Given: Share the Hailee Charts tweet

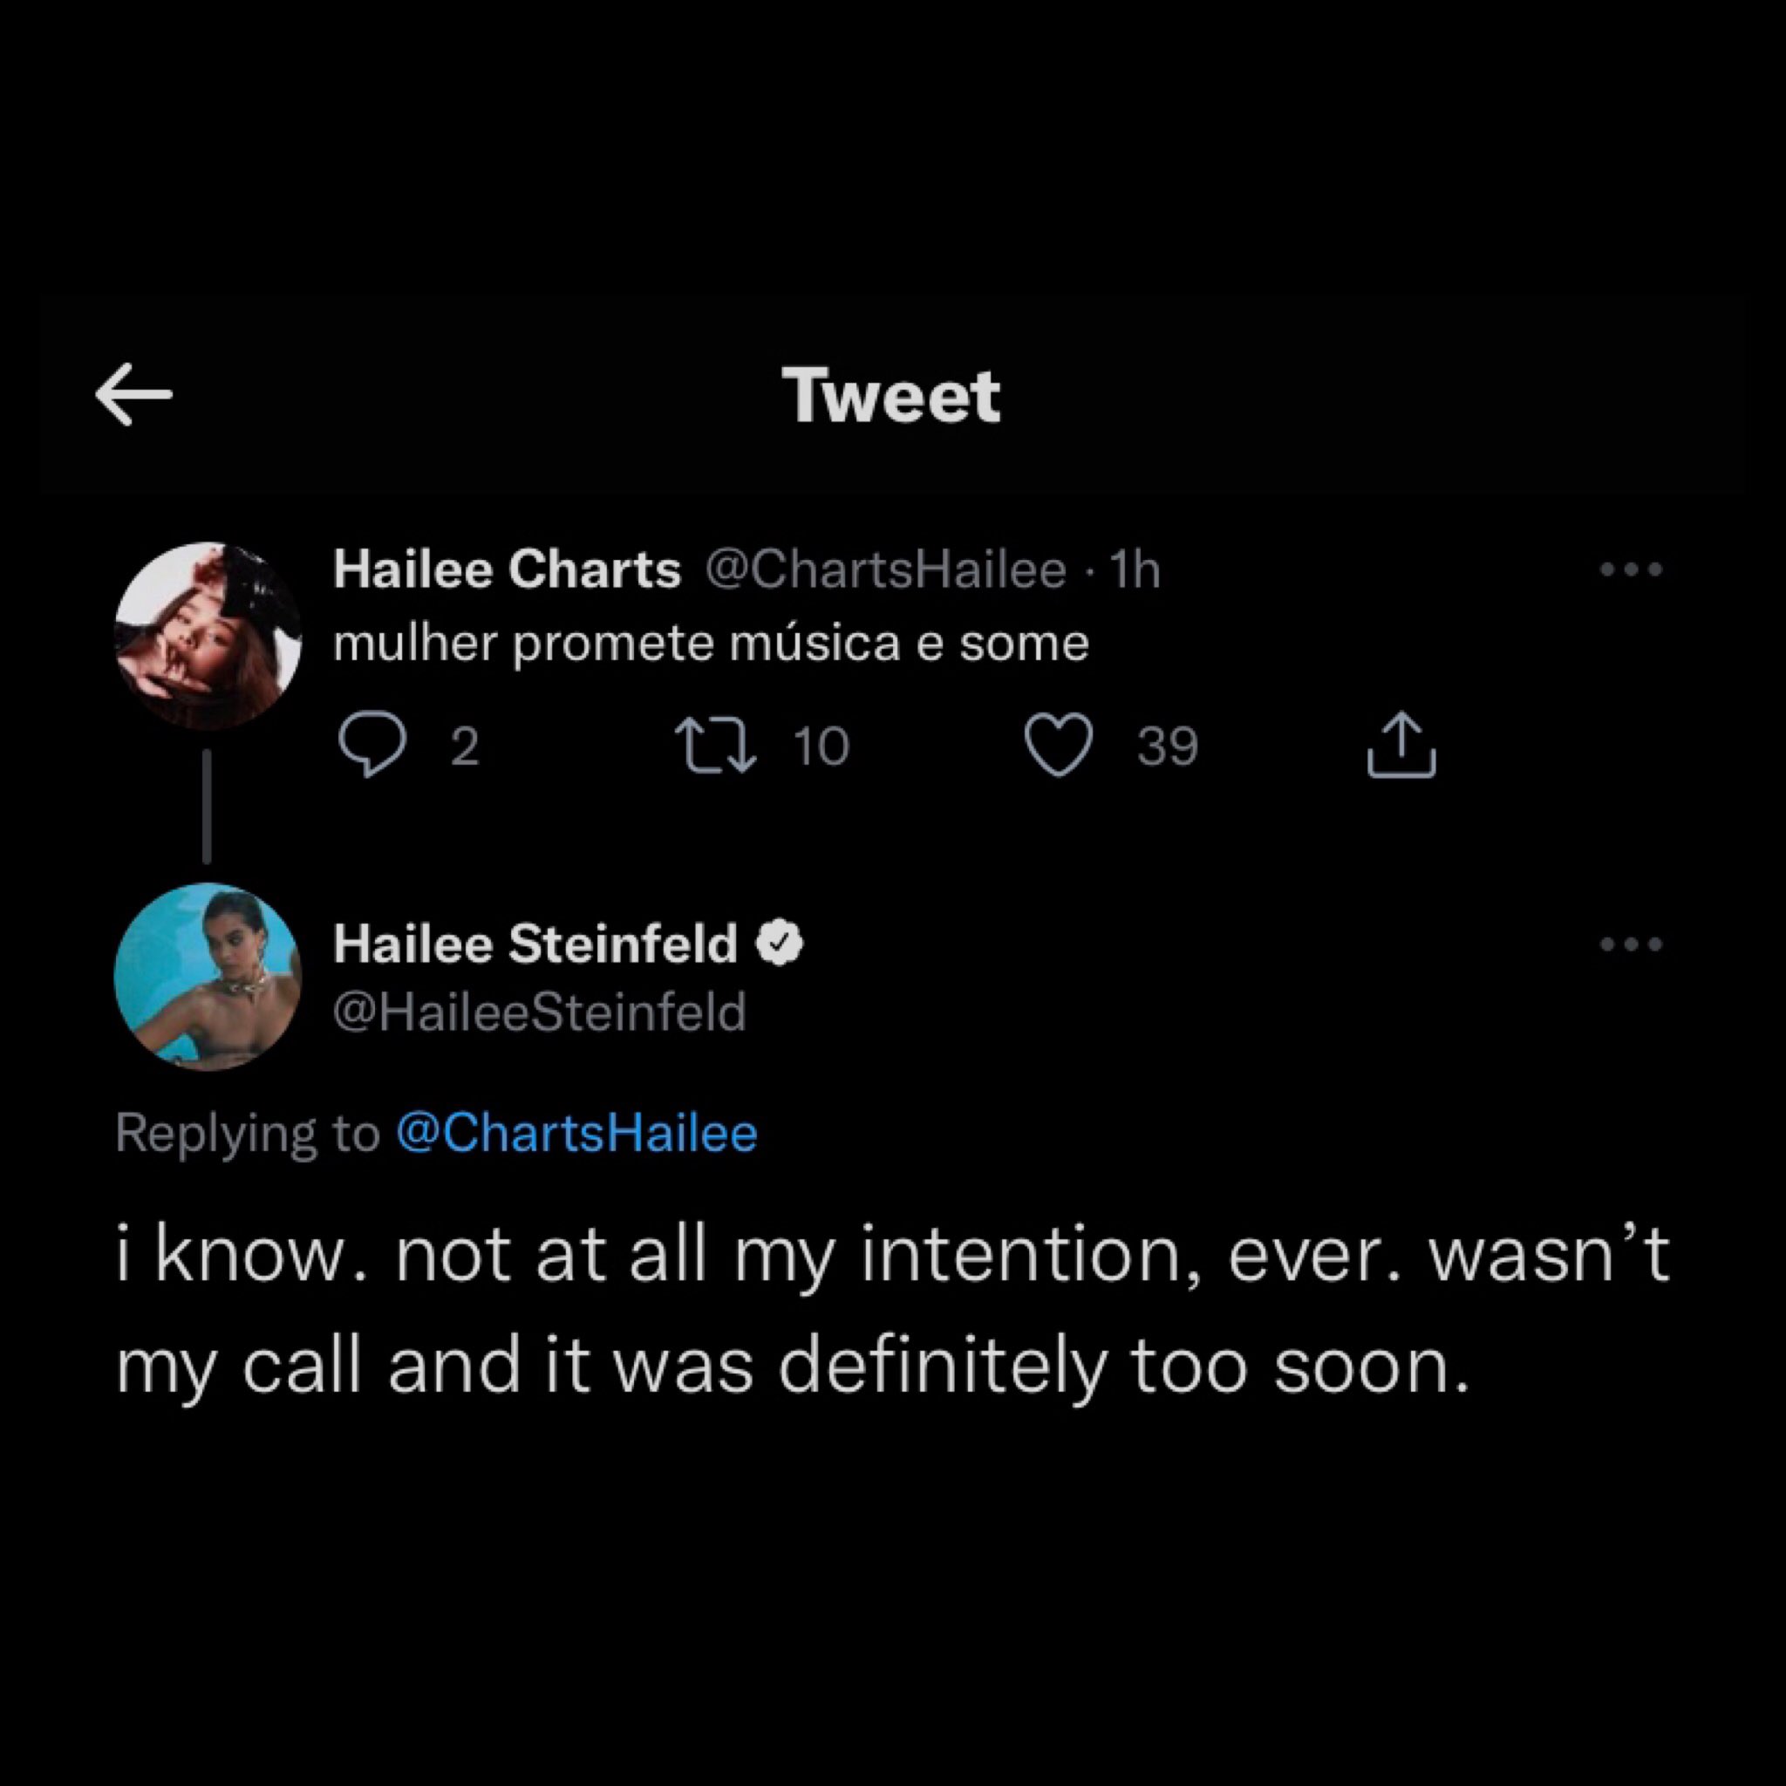Looking at the screenshot, I should coord(1401,744).
